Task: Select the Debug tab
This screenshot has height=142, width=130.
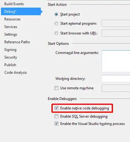Action: pos(21,12)
